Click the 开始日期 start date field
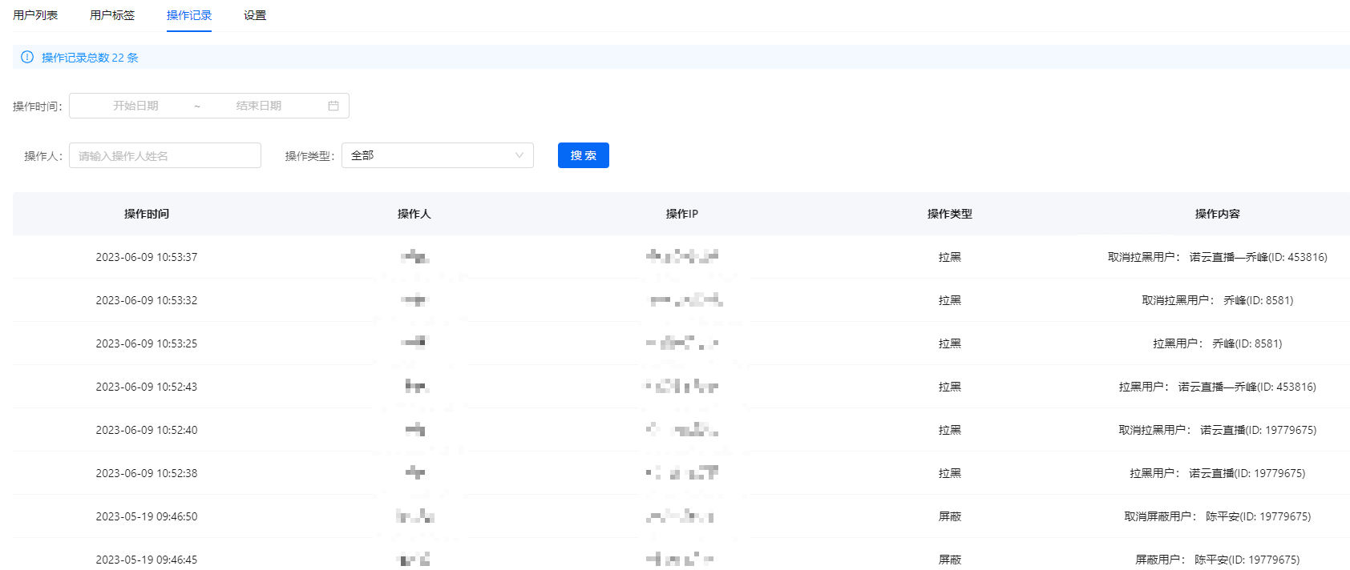1350x570 pixels. click(x=135, y=106)
